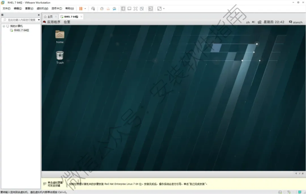Close the RHEL 7 64位 tab

(81, 17)
